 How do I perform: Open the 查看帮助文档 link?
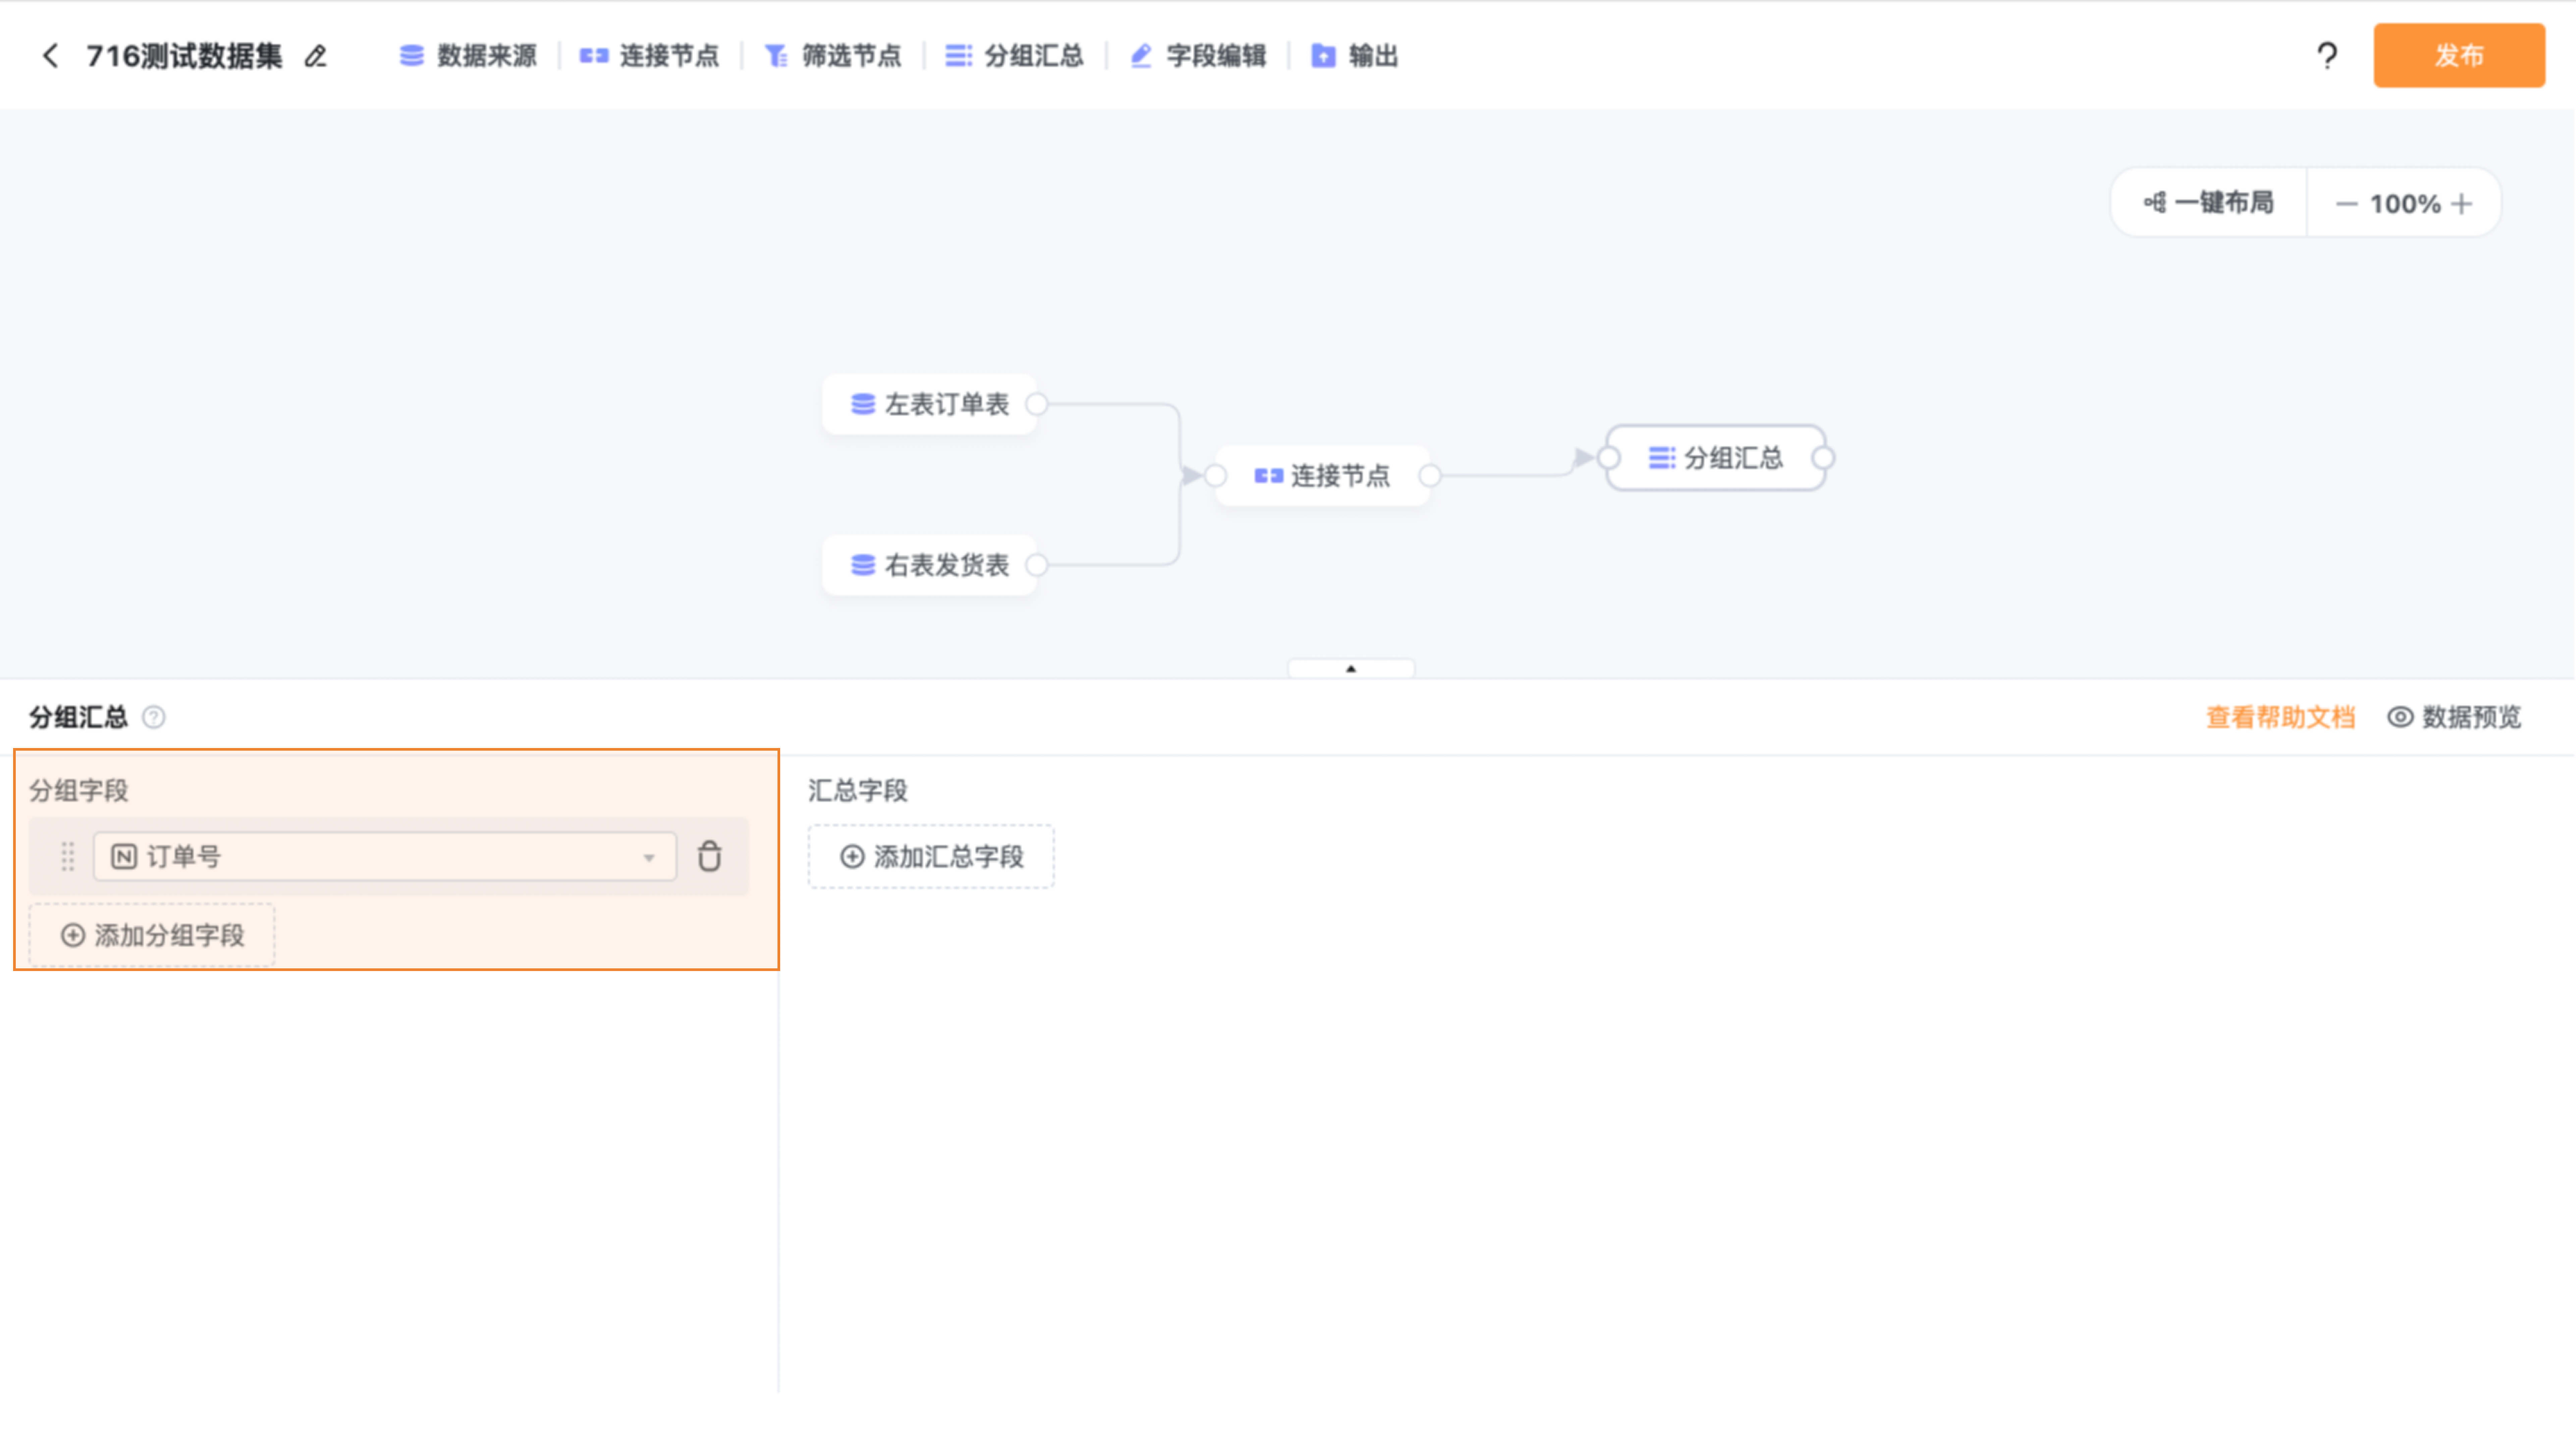2280,717
